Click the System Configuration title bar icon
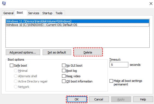This screenshot has width=154, height=104. [4, 4]
